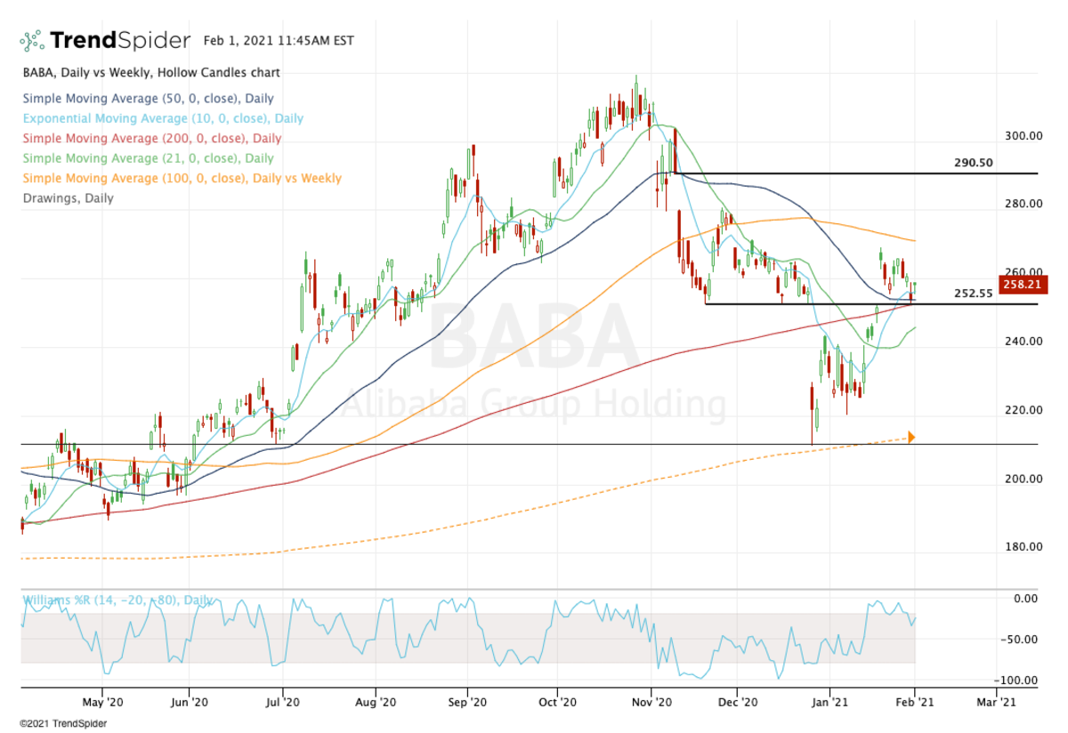This screenshot has height=733, width=1068.
Task: Click the orange arrow marker on dashed line
Action: point(910,437)
